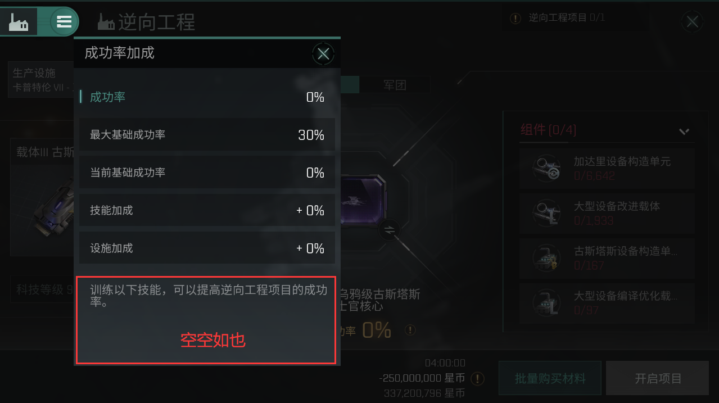
Task: Swap blueprint using the round exchange icon
Action: click(389, 229)
